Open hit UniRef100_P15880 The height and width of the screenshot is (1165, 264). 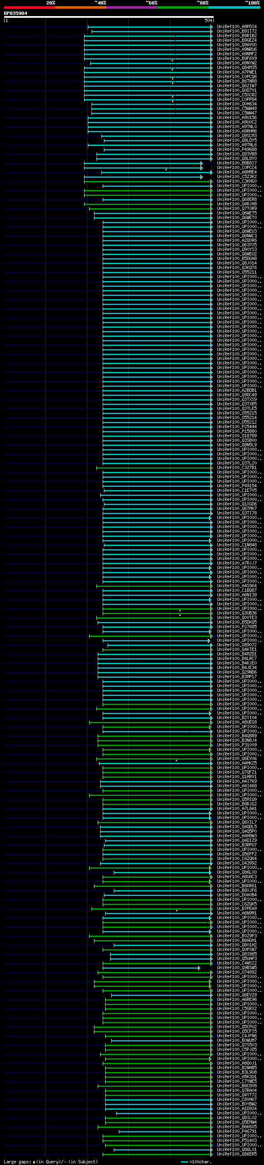(236, 431)
